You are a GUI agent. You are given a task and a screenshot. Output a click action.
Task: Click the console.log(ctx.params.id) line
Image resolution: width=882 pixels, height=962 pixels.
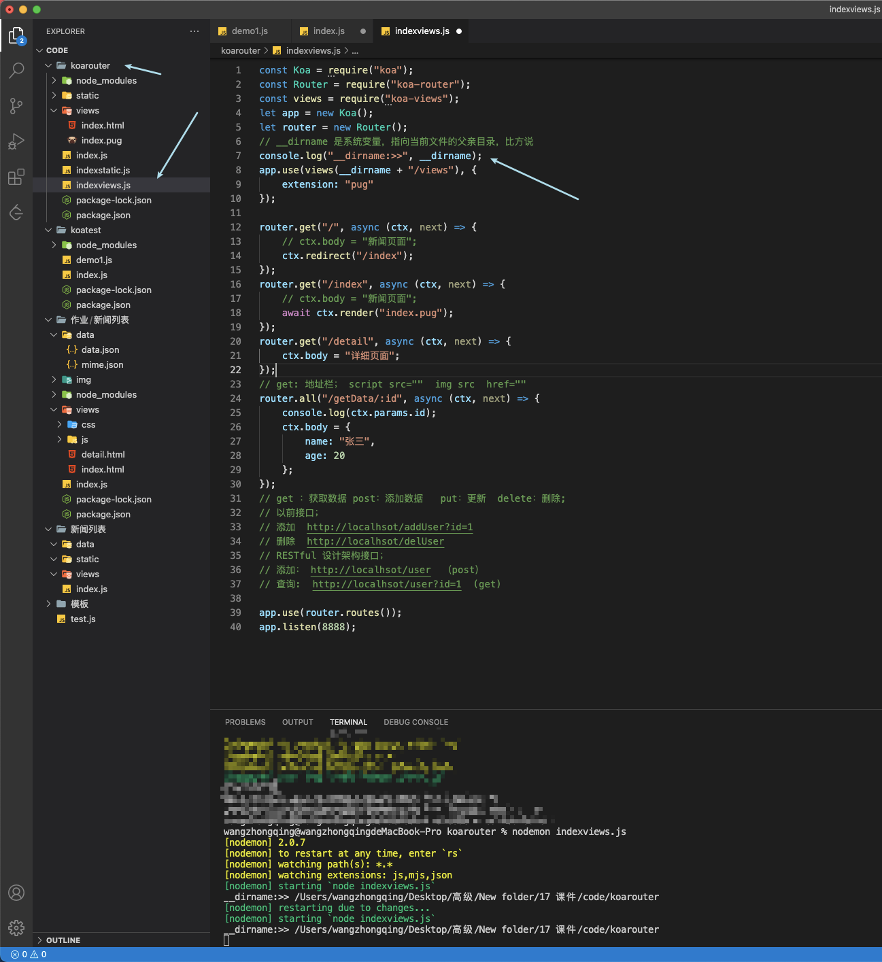tap(359, 413)
